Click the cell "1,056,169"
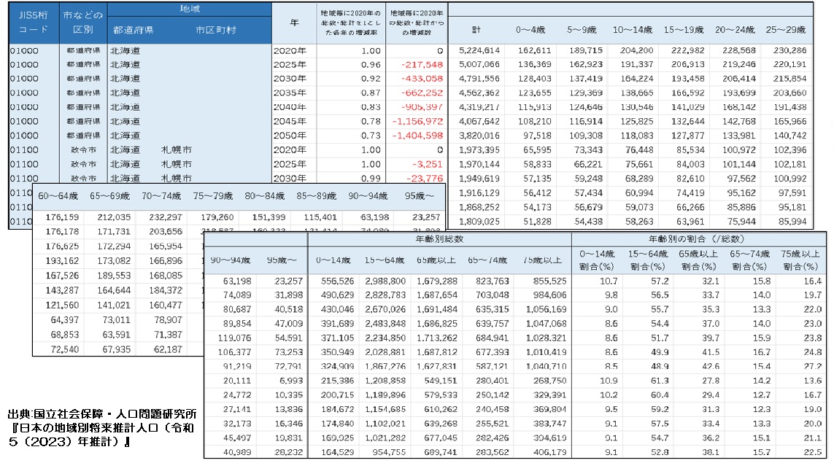Viewport: 834px width, 463px height. click(x=547, y=309)
